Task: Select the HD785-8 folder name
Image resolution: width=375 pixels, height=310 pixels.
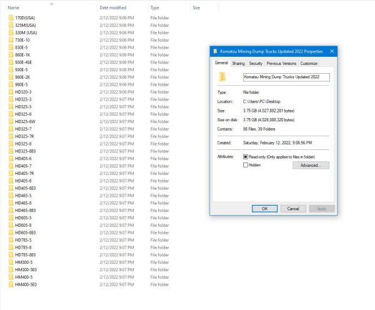Action: pos(23,247)
